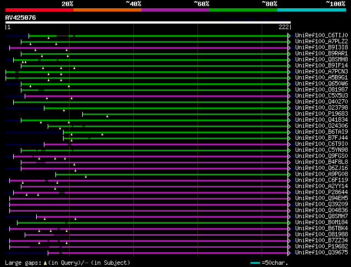This screenshot has height=267, width=351.
Task: Select the UniRef100_Q39209 label
Action: [321, 204]
